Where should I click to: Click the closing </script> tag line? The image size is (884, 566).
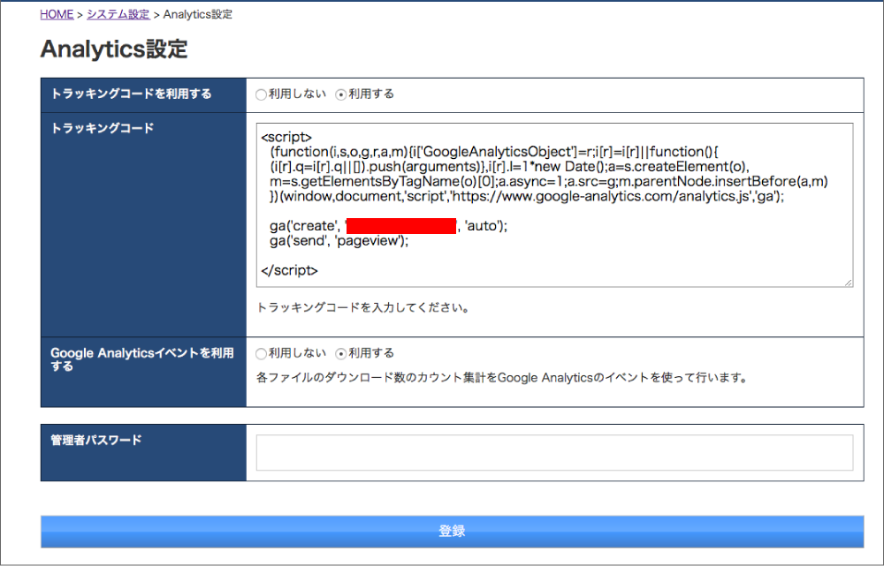click(289, 270)
